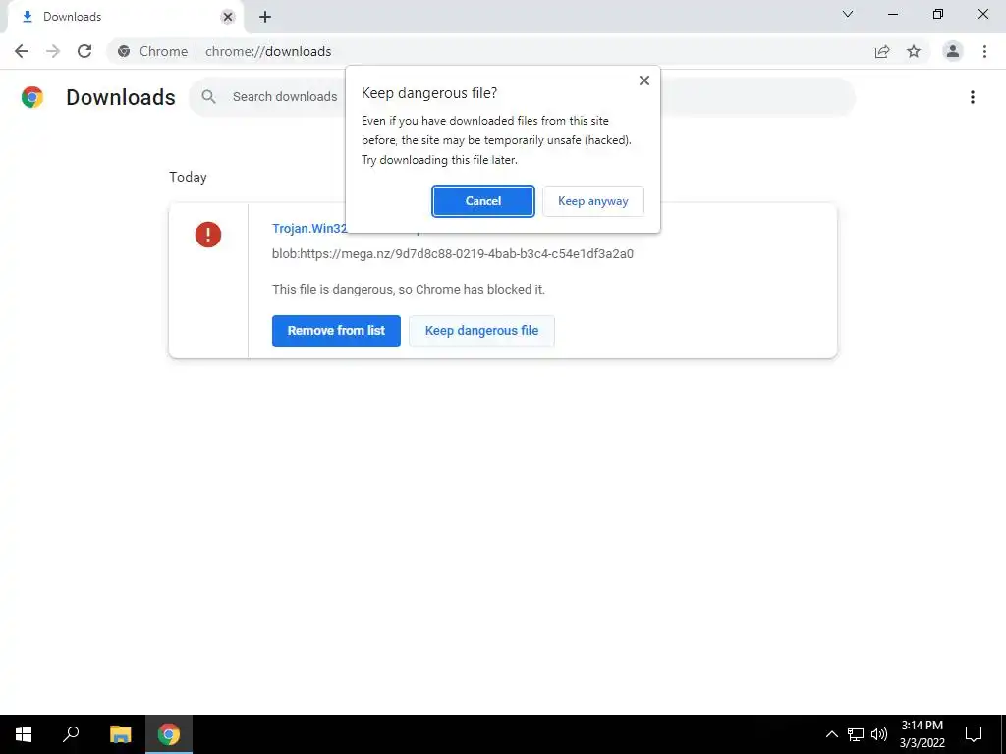Click the network tray icon
Viewport: 1006px width, 754px height.
click(856, 734)
